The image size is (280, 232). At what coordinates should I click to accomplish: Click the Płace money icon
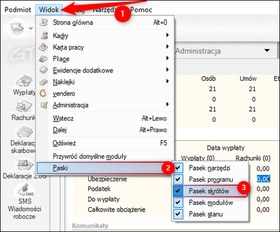tap(43, 59)
